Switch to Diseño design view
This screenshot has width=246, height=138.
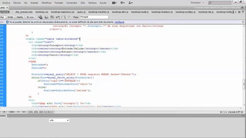[x=20, y=17]
